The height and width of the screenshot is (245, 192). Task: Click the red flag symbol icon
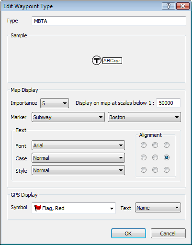pos(38,208)
